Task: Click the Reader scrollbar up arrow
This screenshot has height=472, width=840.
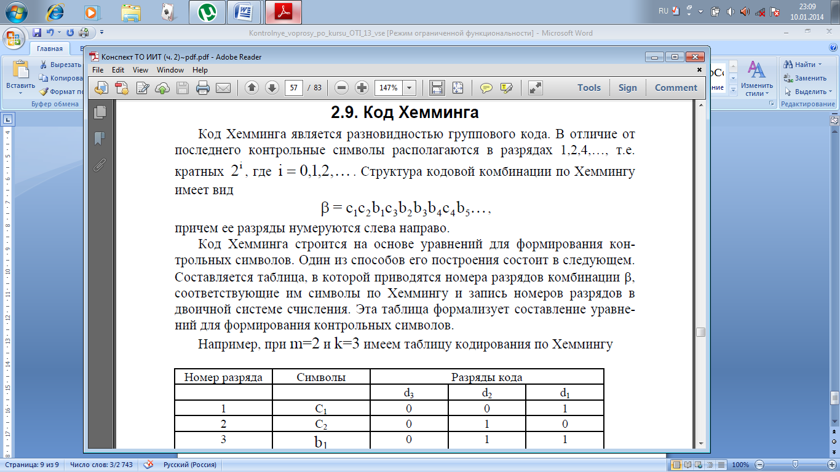Action: [x=700, y=106]
